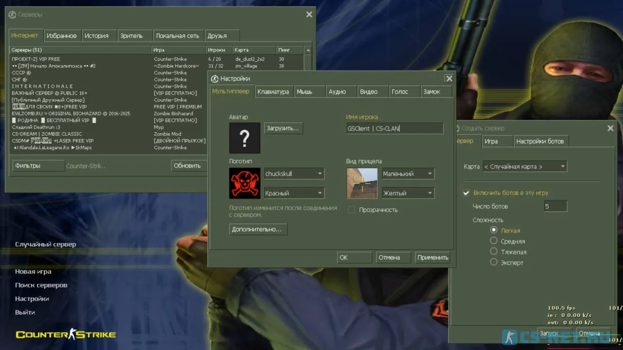Open Игра tab in Создать сервер
The width and height of the screenshot is (623, 350).
[x=497, y=141]
